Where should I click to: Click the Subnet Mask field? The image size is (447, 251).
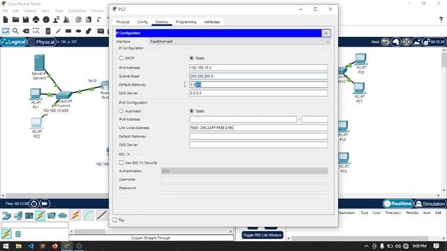[258, 76]
